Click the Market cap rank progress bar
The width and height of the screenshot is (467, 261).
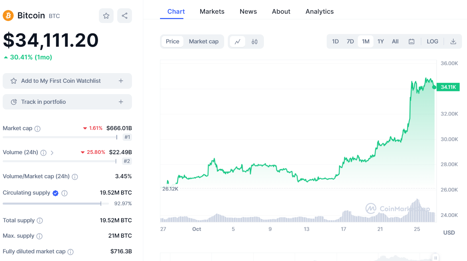(x=60, y=137)
